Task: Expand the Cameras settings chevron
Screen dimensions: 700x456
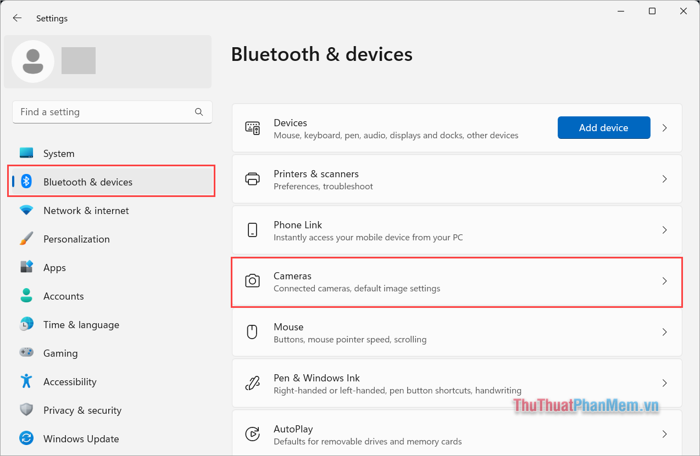Action: click(x=664, y=281)
